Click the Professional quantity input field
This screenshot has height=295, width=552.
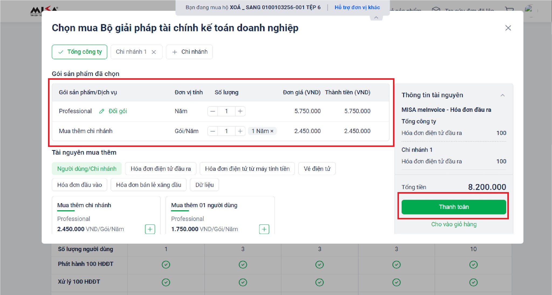[x=226, y=111]
